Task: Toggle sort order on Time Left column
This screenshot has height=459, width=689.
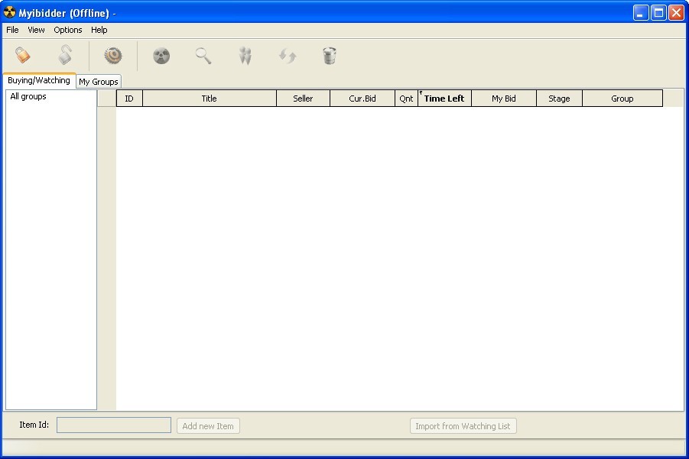Action: [444, 98]
